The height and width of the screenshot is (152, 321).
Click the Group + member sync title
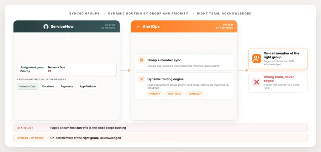164,60
